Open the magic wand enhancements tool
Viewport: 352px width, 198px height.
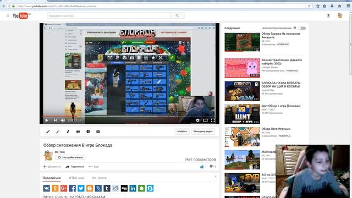(x=58, y=131)
